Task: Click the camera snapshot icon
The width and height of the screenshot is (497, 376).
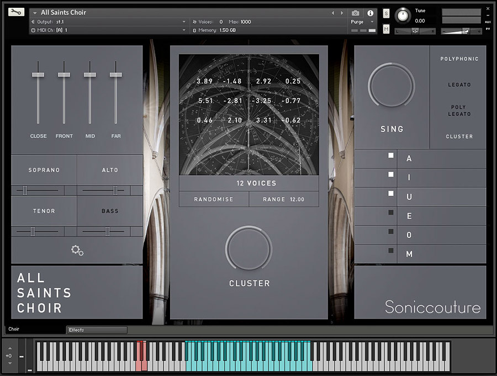Action: [x=356, y=13]
